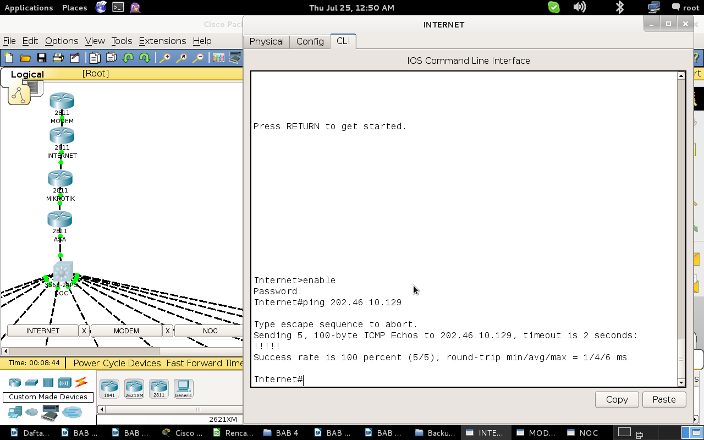Select the Connections lightning bolt icon
This screenshot has height=440, width=704.
pos(81,382)
